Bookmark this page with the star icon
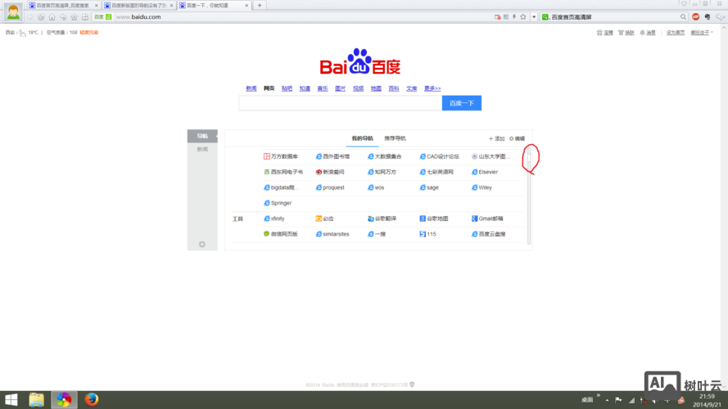 coord(523,16)
